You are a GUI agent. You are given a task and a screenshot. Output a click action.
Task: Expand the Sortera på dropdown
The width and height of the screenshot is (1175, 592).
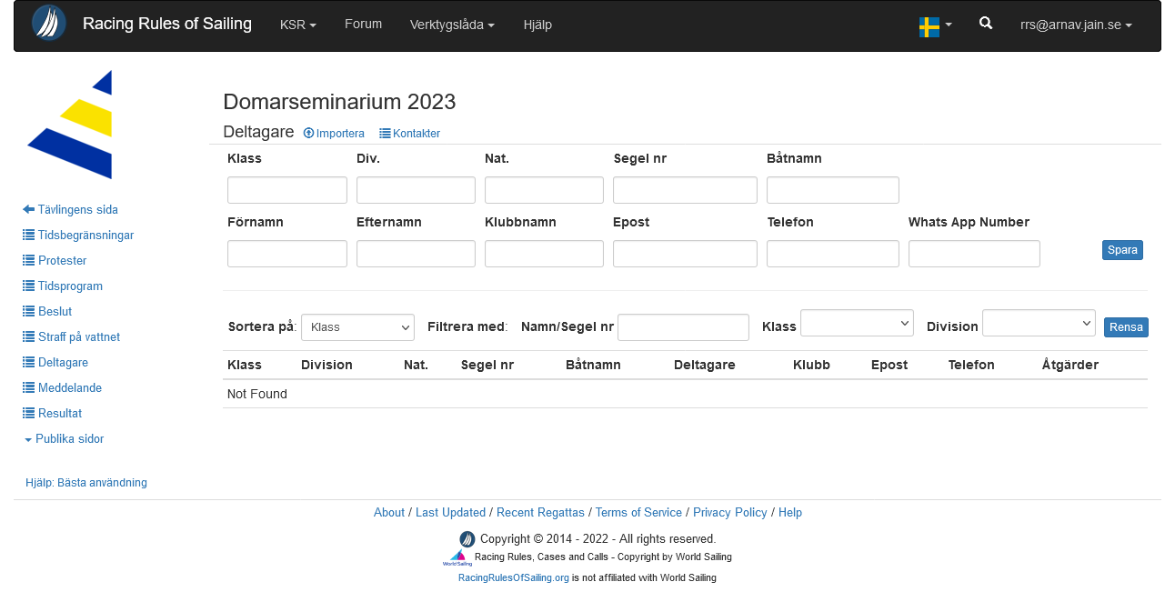pyautogui.click(x=357, y=327)
